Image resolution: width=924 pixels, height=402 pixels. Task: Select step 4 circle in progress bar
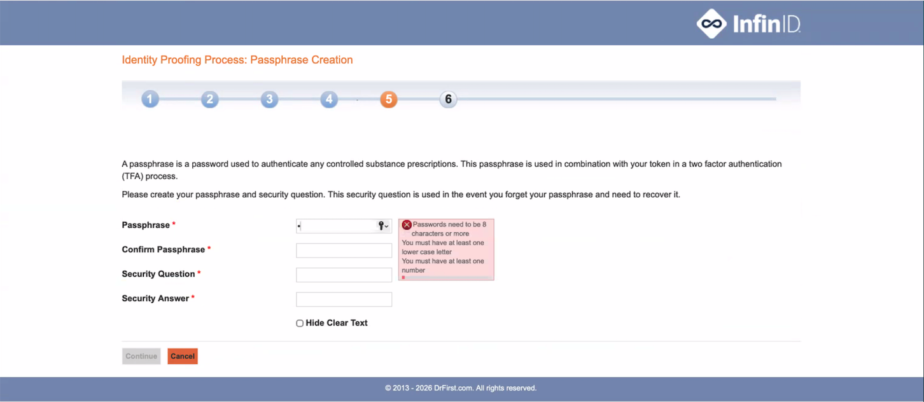(x=328, y=99)
